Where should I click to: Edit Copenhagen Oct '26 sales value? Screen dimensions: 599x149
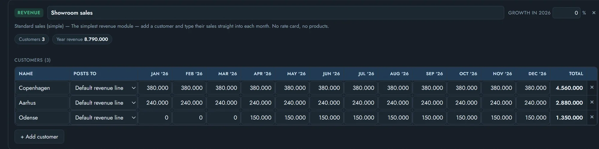pos(464,88)
